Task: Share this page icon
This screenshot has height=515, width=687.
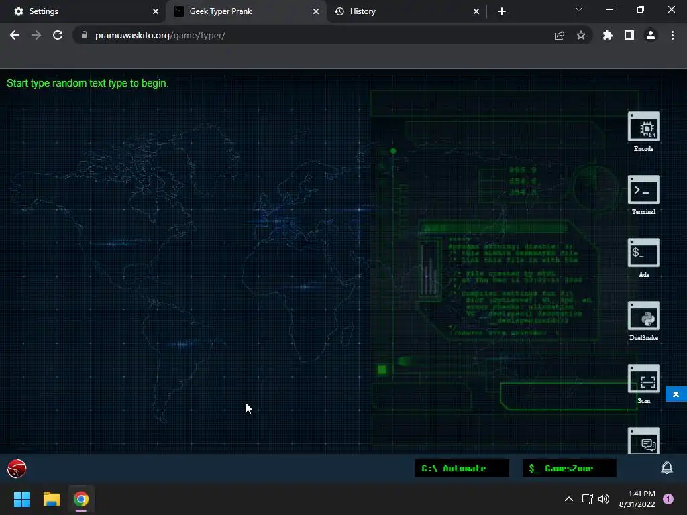Action: 560,35
